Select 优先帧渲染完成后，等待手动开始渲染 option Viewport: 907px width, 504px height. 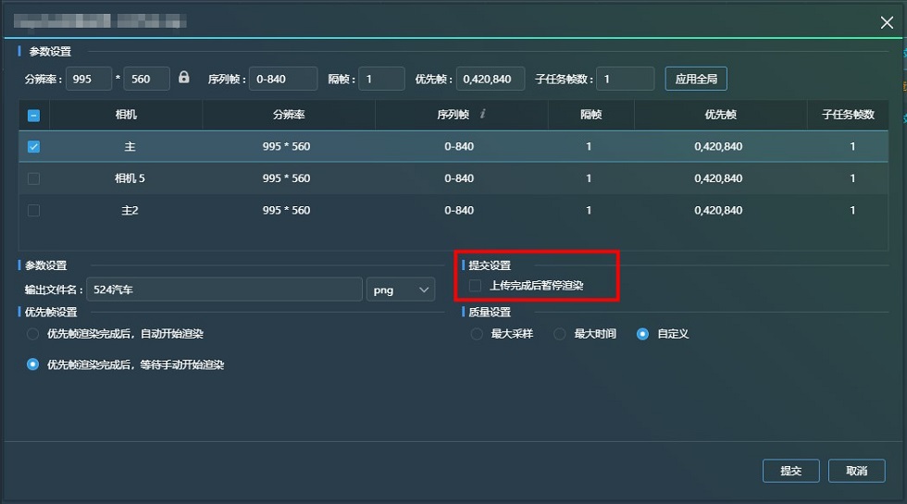33,364
